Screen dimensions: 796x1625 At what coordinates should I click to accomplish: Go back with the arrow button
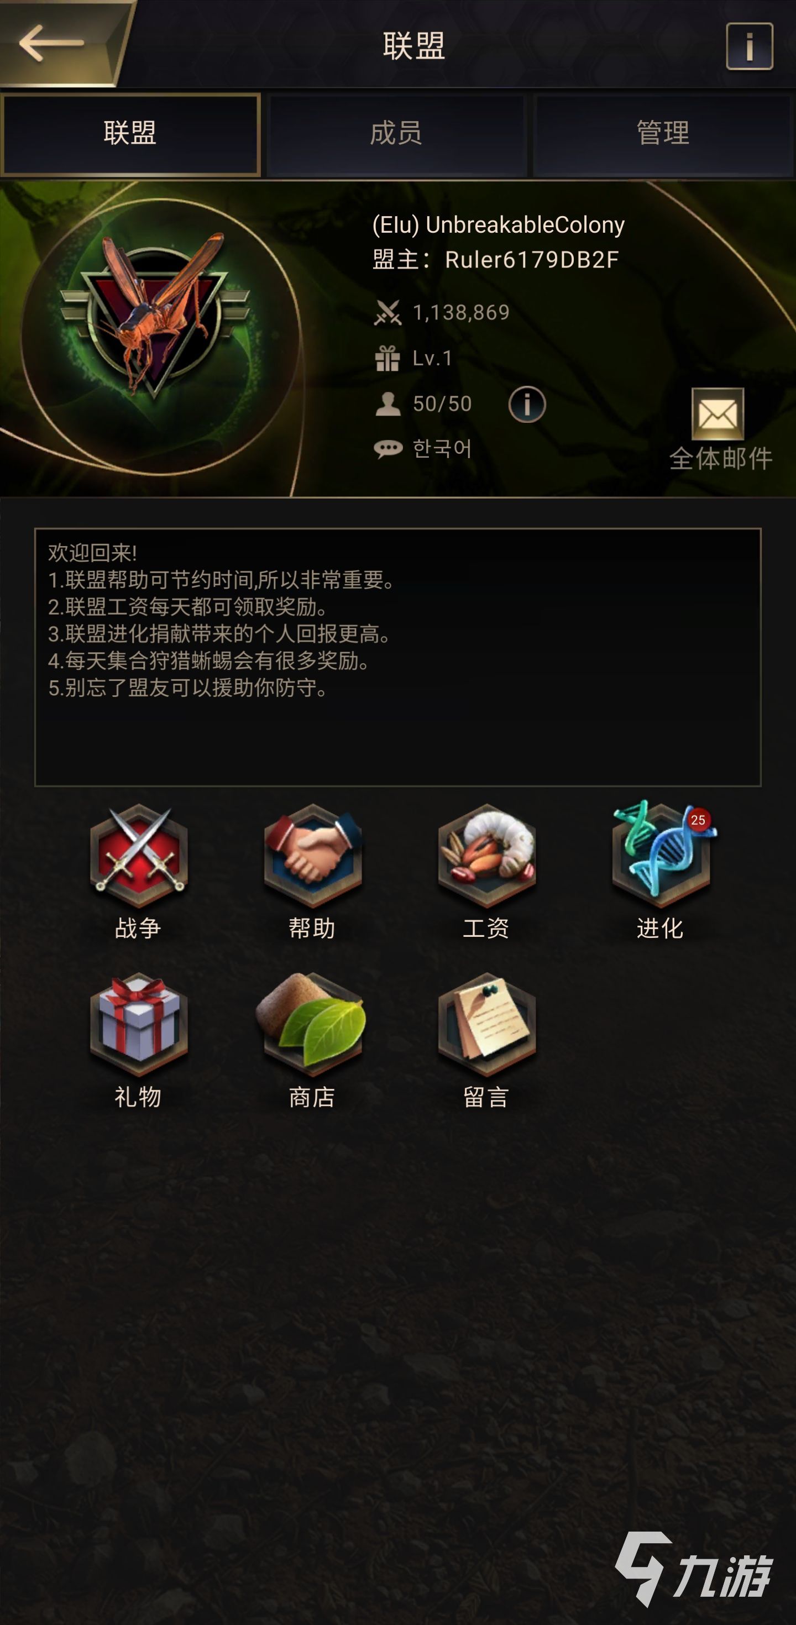(52, 43)
